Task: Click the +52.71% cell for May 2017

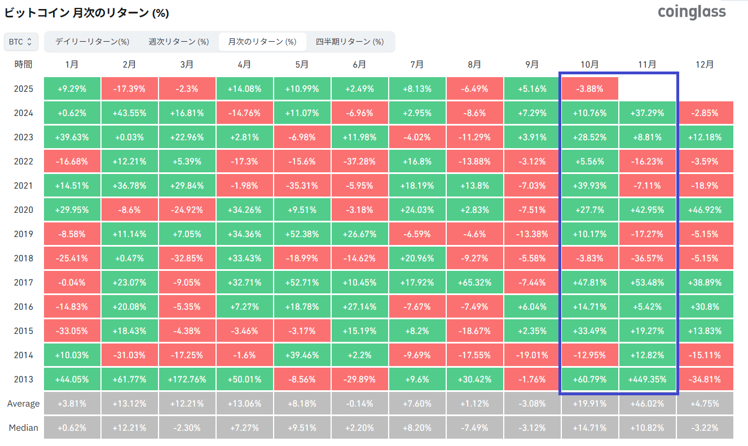Action: [302, 282]
